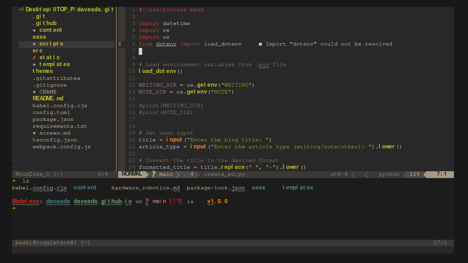
Task: Click formatted_title on line 24
Action: point(164,167)
